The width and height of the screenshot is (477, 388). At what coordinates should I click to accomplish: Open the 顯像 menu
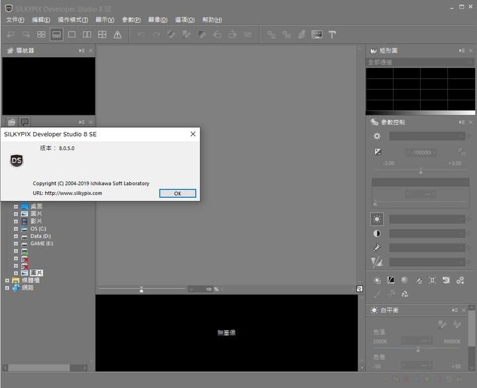tap(158, 20)
